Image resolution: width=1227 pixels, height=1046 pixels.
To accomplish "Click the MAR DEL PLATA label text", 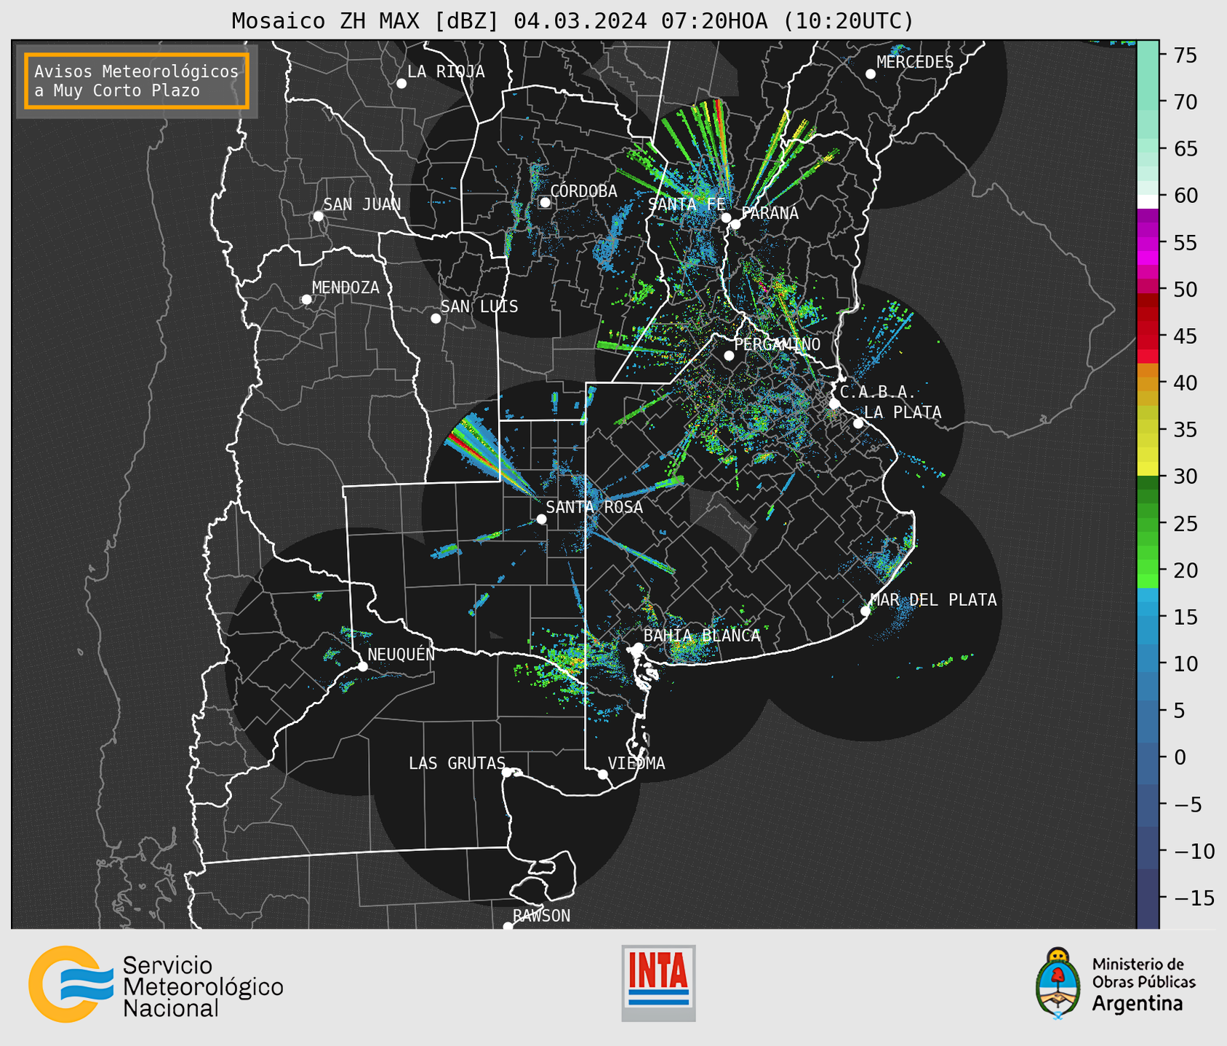I will 934,600.
